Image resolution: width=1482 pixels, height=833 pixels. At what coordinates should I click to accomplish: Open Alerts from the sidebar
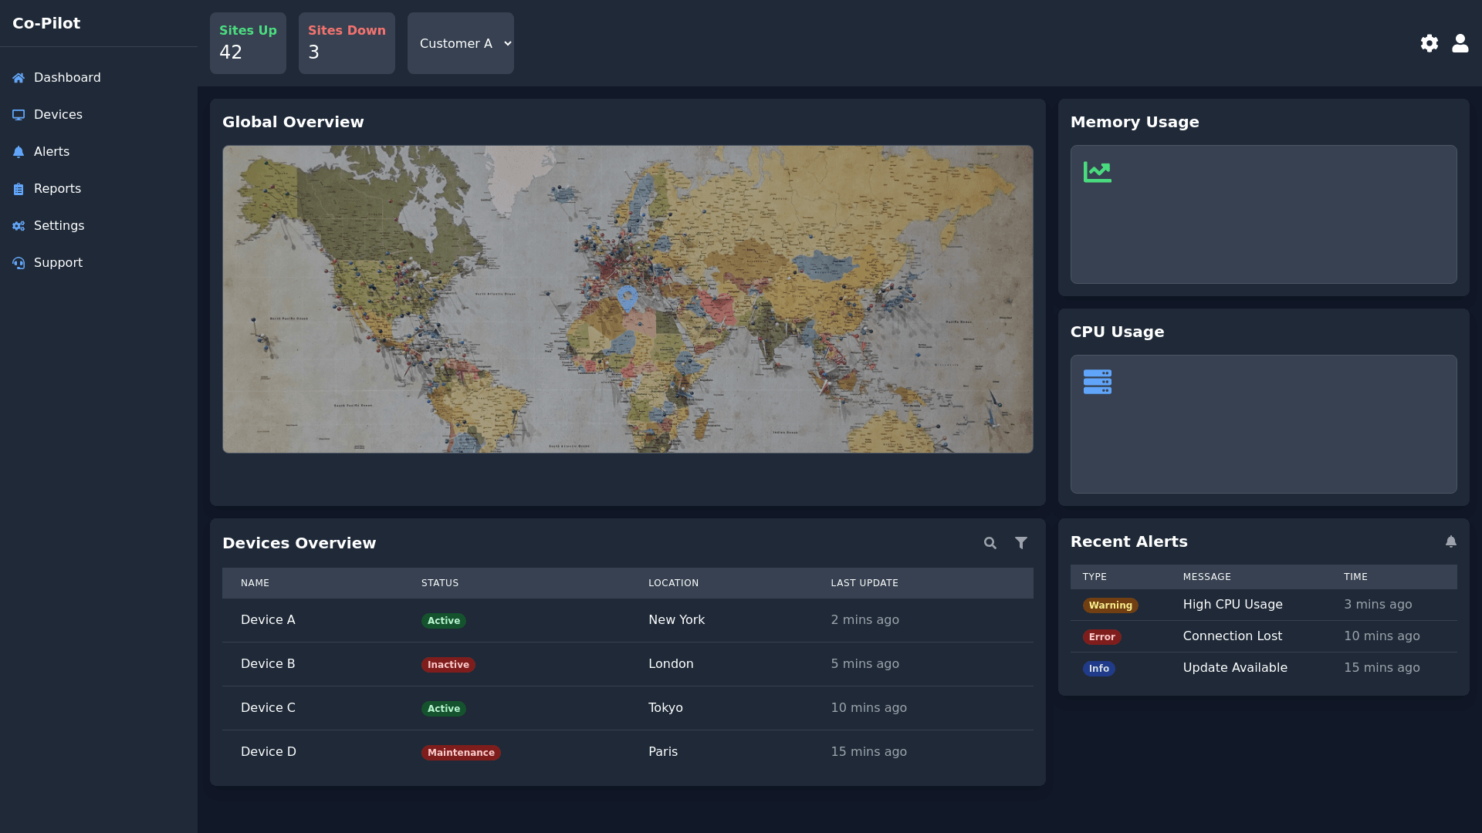coord(52,151)
